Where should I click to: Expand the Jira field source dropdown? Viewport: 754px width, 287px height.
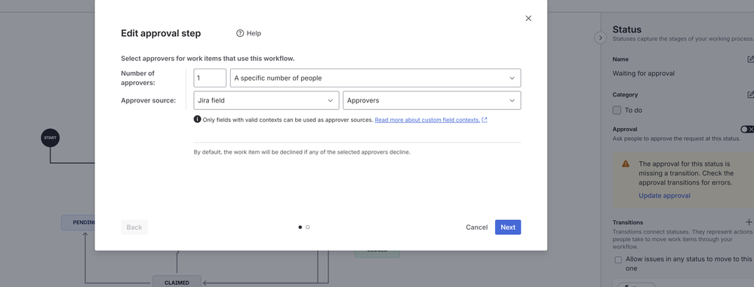266,101
